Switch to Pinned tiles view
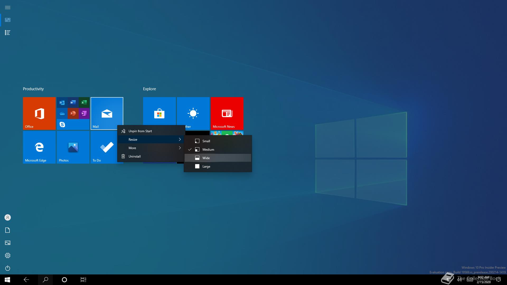 pyautogui.click(x=8, y=20)
